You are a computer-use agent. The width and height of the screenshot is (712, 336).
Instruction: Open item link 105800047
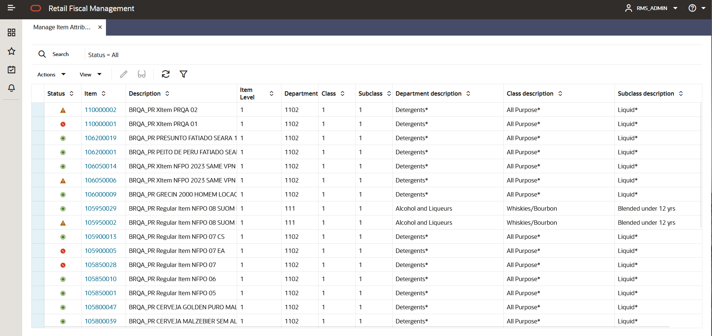100,307
